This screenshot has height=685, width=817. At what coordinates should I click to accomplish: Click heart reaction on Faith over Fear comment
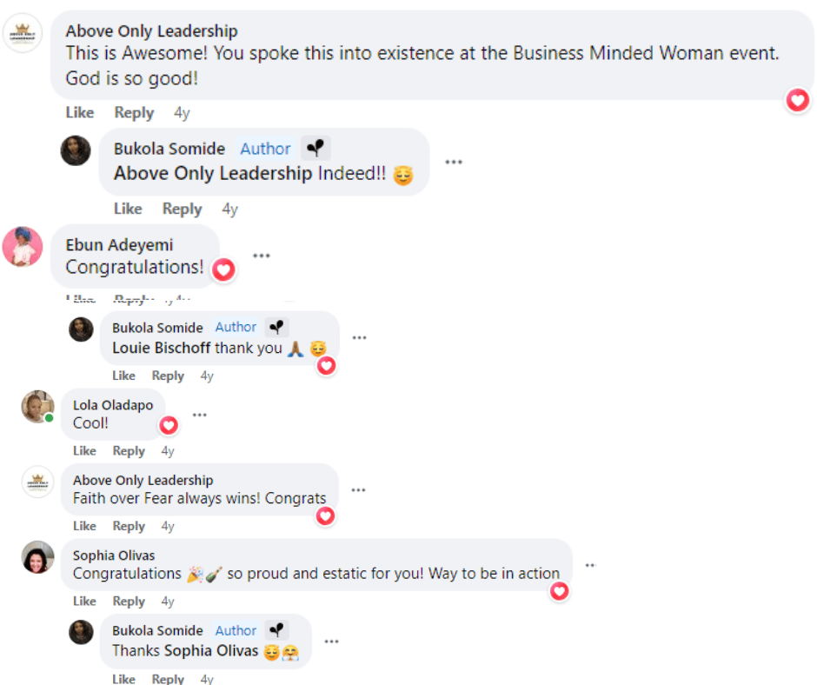pos(325,516)
